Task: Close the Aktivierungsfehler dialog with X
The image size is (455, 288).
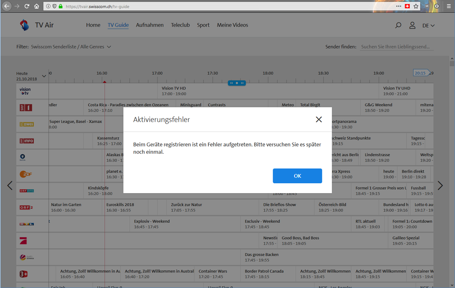Action: 319,120
